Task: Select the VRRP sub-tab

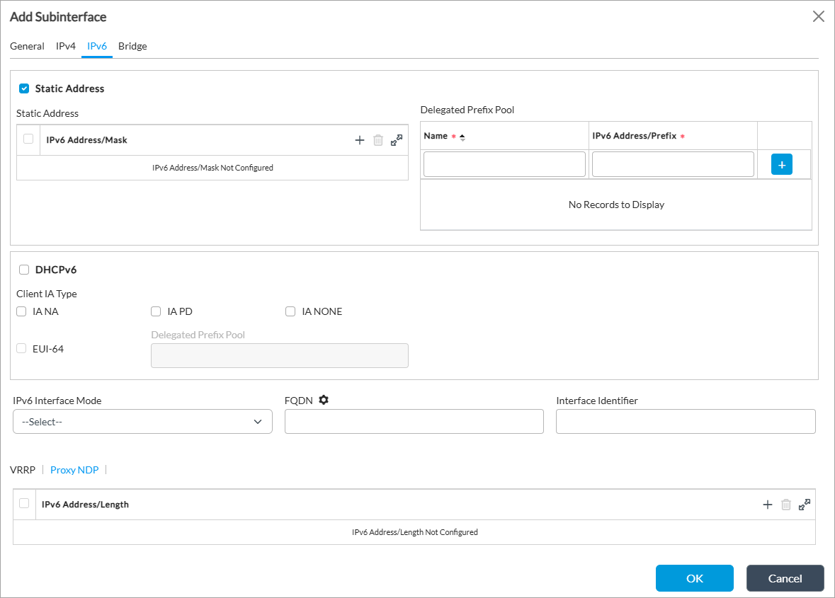Action: (23, 470)
